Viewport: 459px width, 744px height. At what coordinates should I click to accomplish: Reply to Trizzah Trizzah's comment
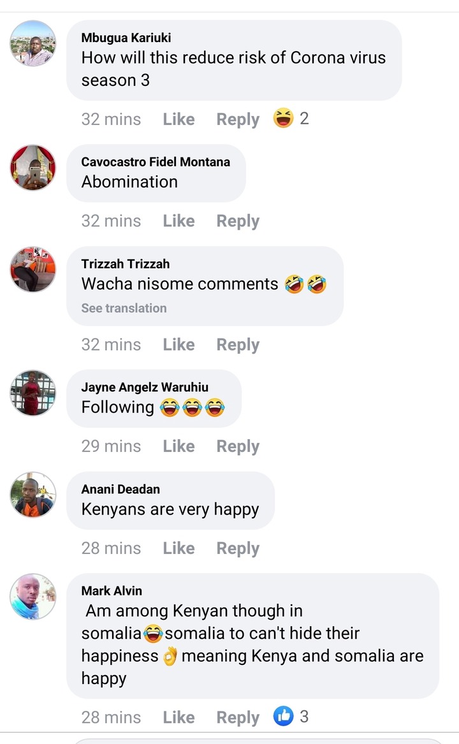[238, 345]
